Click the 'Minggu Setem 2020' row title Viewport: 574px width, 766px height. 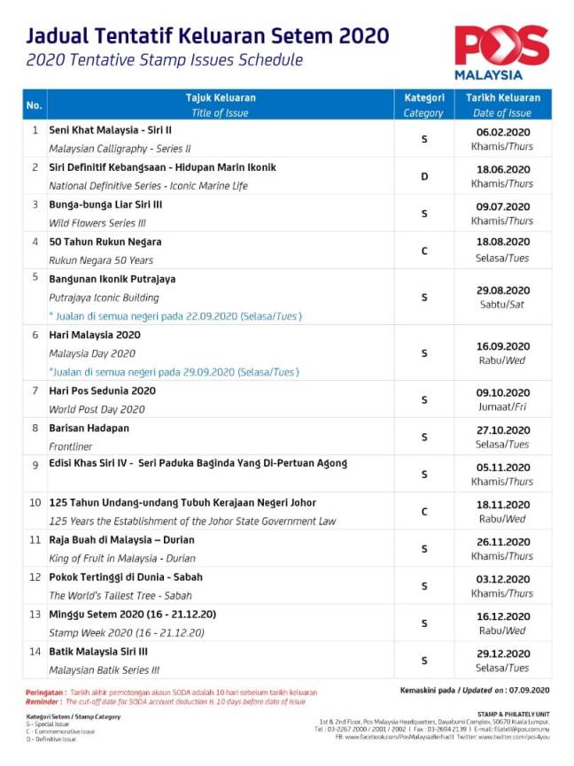tap(133, 614)
